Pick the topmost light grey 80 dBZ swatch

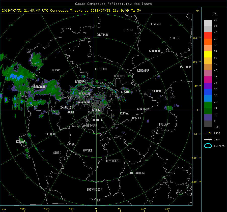point(208,23)
